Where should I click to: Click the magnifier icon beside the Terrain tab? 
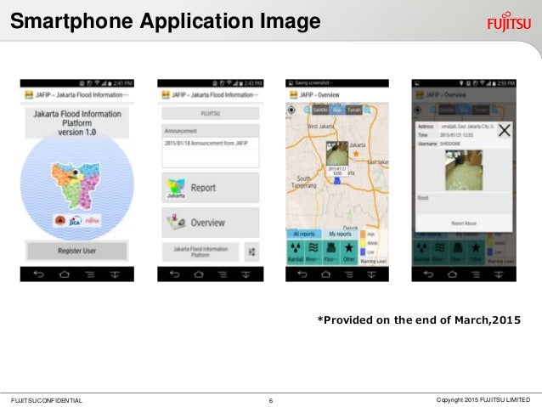367,110
